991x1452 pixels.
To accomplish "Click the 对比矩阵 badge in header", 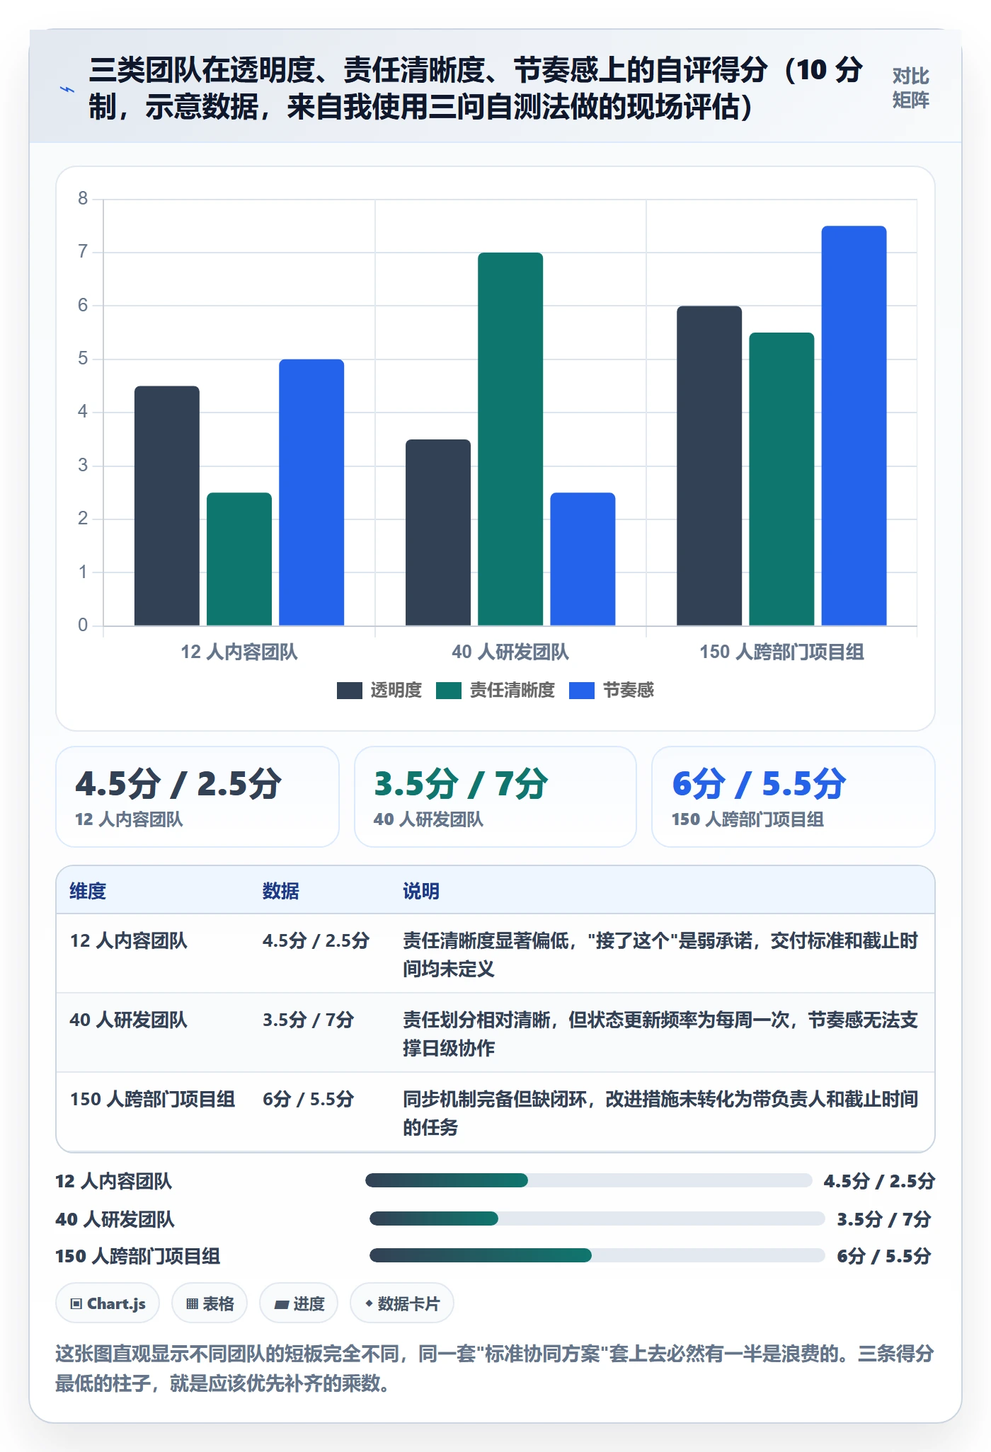I will click(910, 88).
